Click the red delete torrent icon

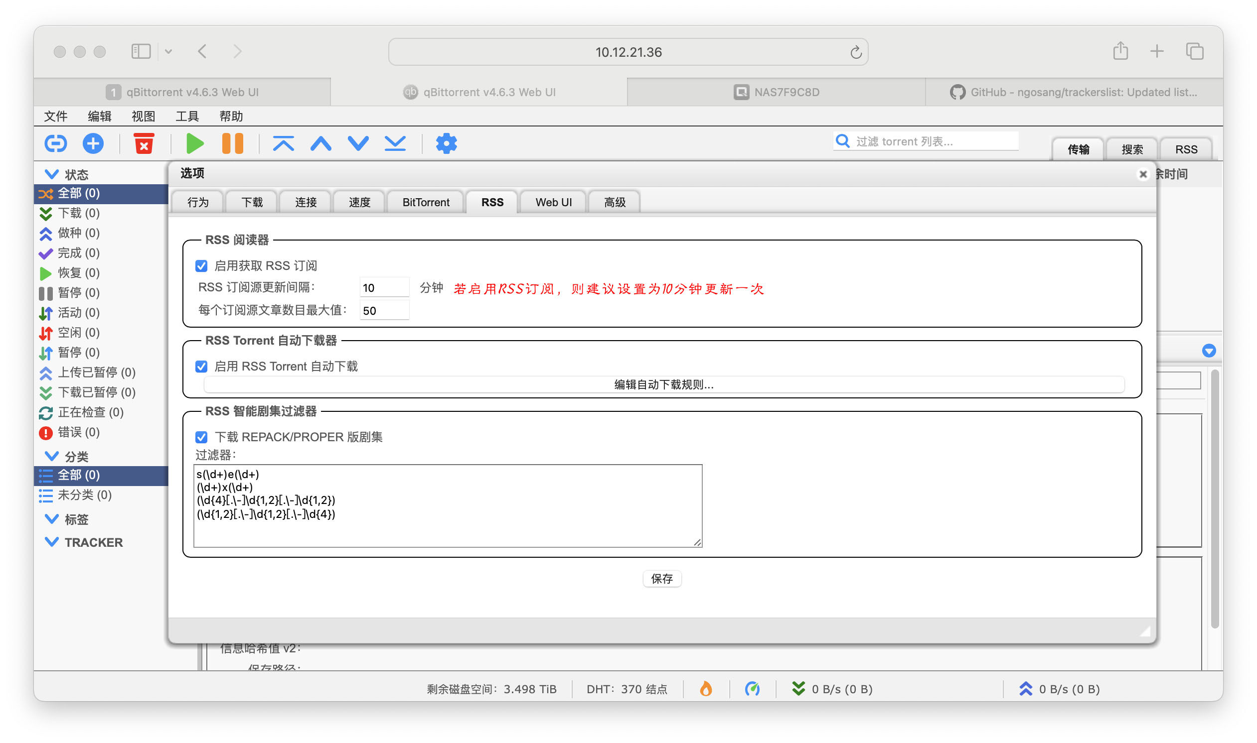click(144, 144)
